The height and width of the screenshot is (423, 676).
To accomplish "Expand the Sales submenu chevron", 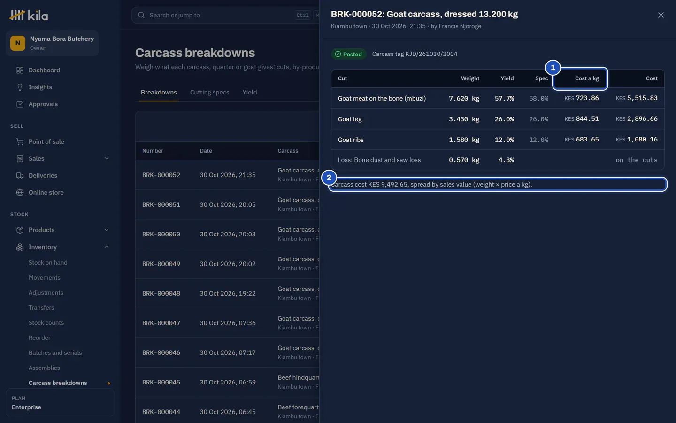I will click(x=107, y=158).
